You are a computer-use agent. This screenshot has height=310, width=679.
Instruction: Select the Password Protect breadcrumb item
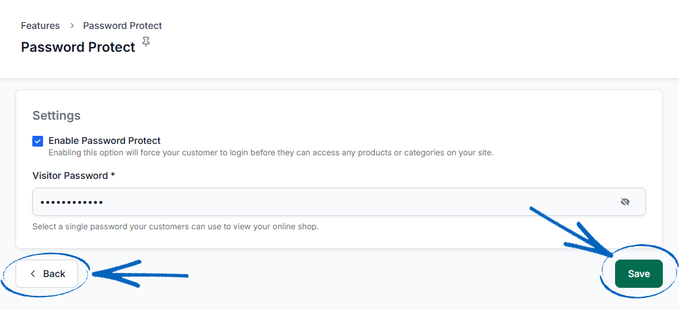[x=122, y=26]
